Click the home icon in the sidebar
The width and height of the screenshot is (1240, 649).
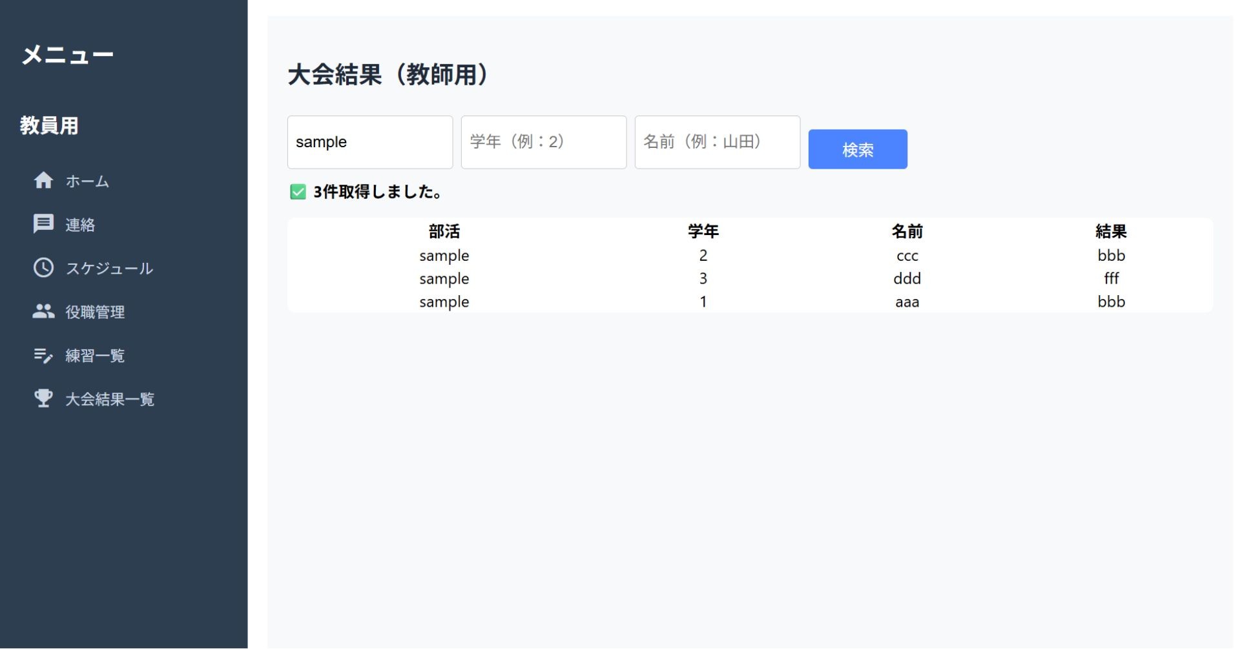(43, 181)
